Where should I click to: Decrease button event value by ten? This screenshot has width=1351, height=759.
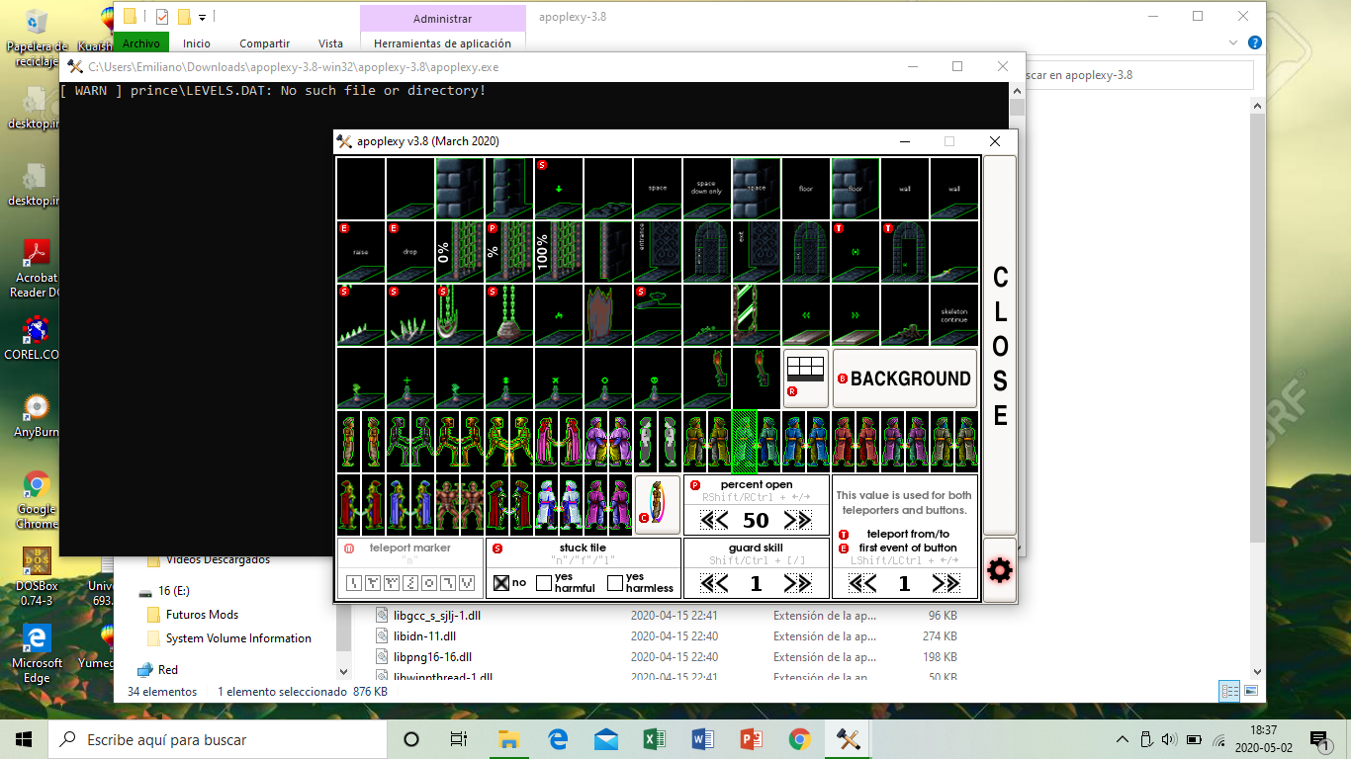point(855,583)
